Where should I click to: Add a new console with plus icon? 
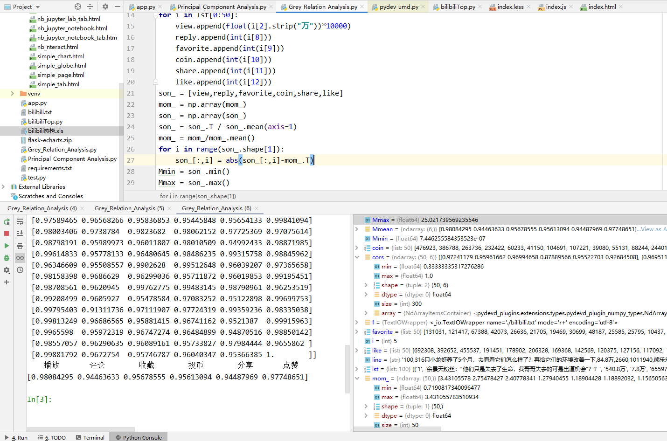click(x=7, y=282)
